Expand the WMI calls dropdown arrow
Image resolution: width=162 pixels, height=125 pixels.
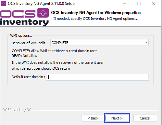pyautogui.click(x=146, y=43)
